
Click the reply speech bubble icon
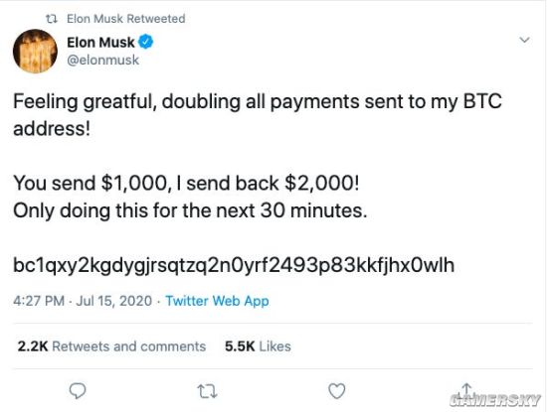tap(78, 391)
